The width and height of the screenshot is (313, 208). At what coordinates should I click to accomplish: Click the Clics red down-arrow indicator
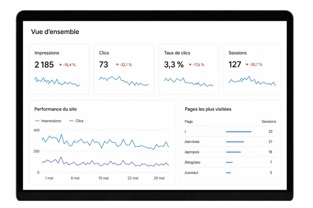[117, 65]
